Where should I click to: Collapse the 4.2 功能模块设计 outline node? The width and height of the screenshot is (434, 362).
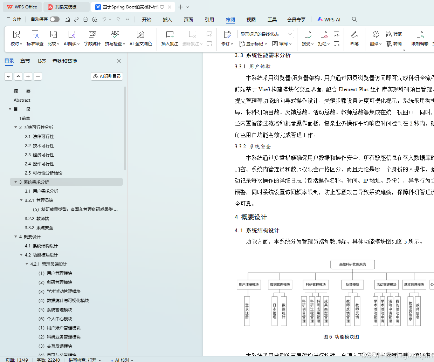[21, 255]
